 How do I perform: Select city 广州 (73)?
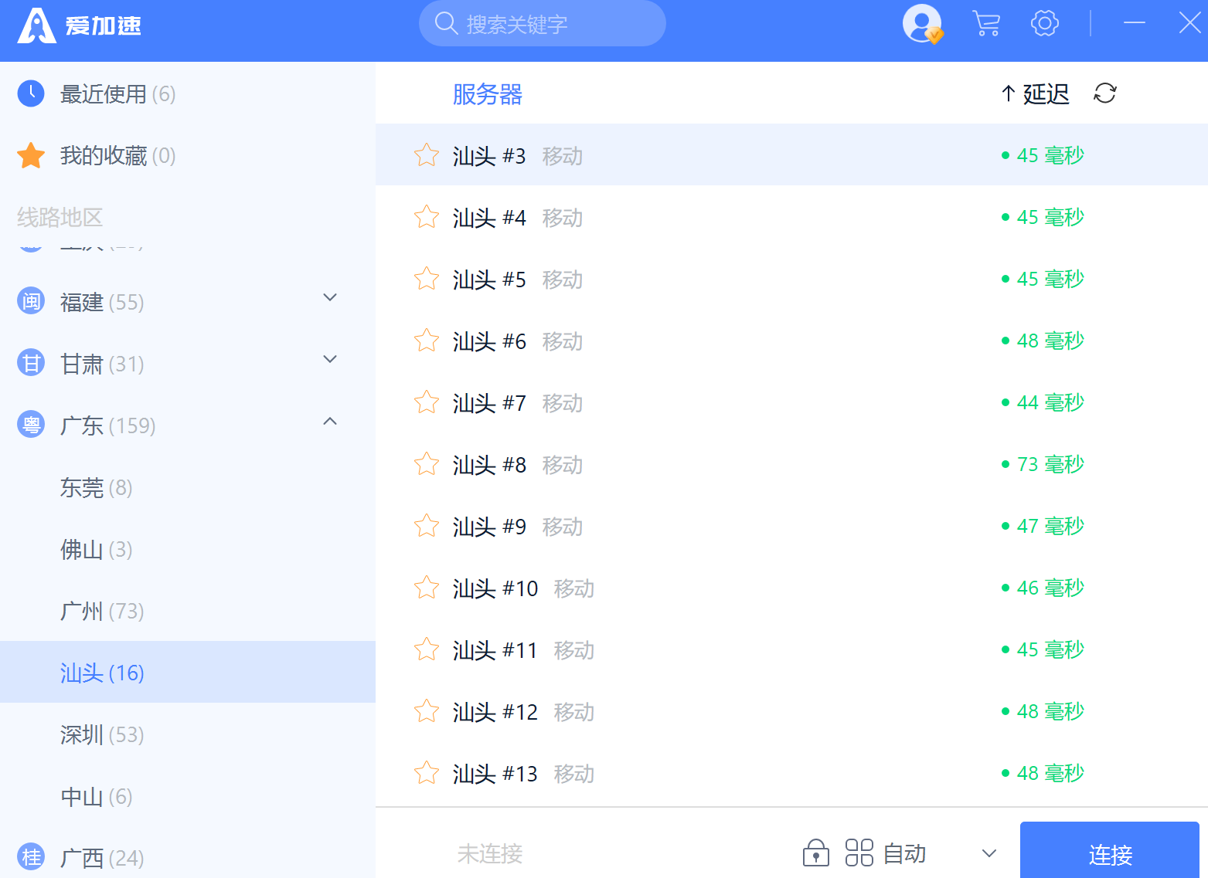click(188, 611)
